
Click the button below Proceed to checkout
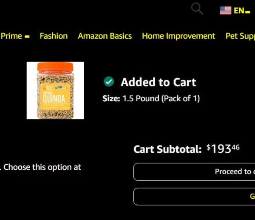click(x=194, y=197)
